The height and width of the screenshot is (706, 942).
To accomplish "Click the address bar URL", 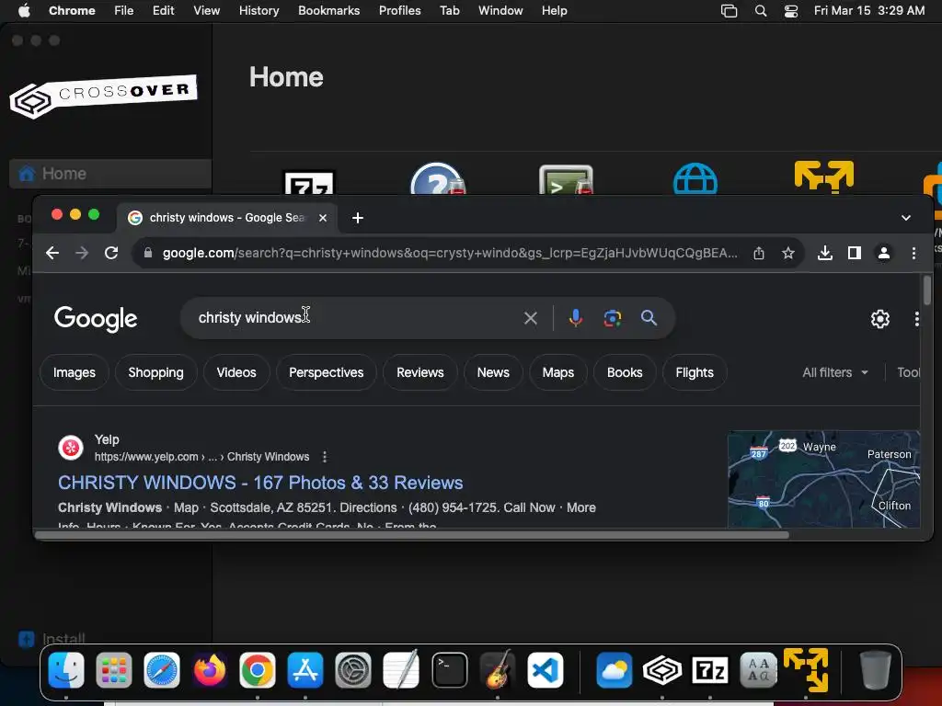I will [x=449, y=253].
